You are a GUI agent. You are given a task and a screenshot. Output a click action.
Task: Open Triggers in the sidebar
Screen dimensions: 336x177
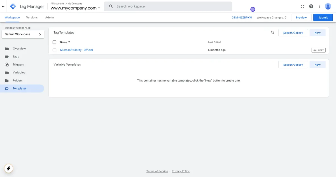(18, 64)
